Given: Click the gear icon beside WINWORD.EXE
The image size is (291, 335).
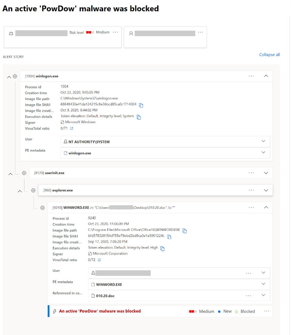Looking at the screenshot, I should [42, 207].
